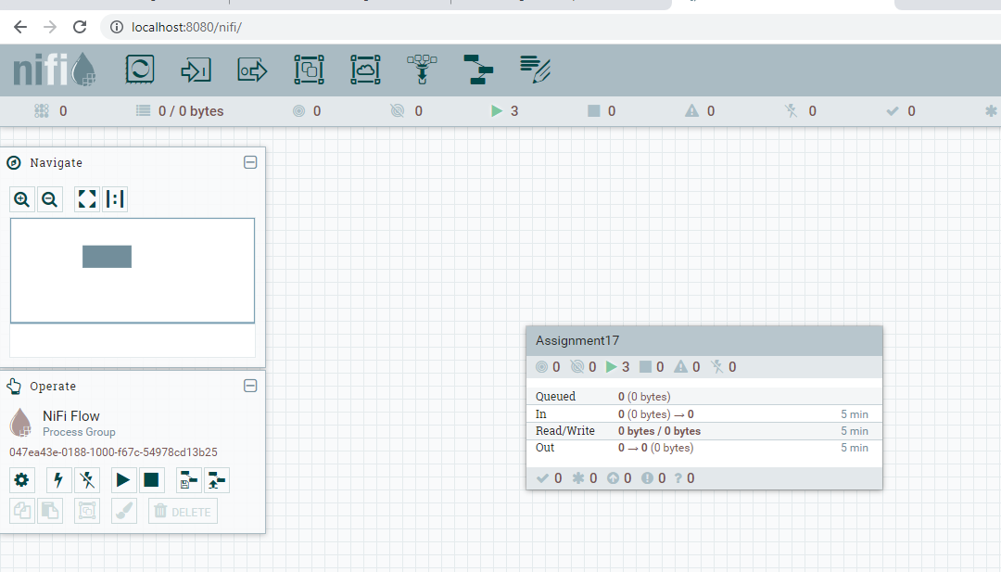Screen dimensions: 1001x572
Task: Click the Zoom Out button in Navigate
Action: [x=50, y=199]
